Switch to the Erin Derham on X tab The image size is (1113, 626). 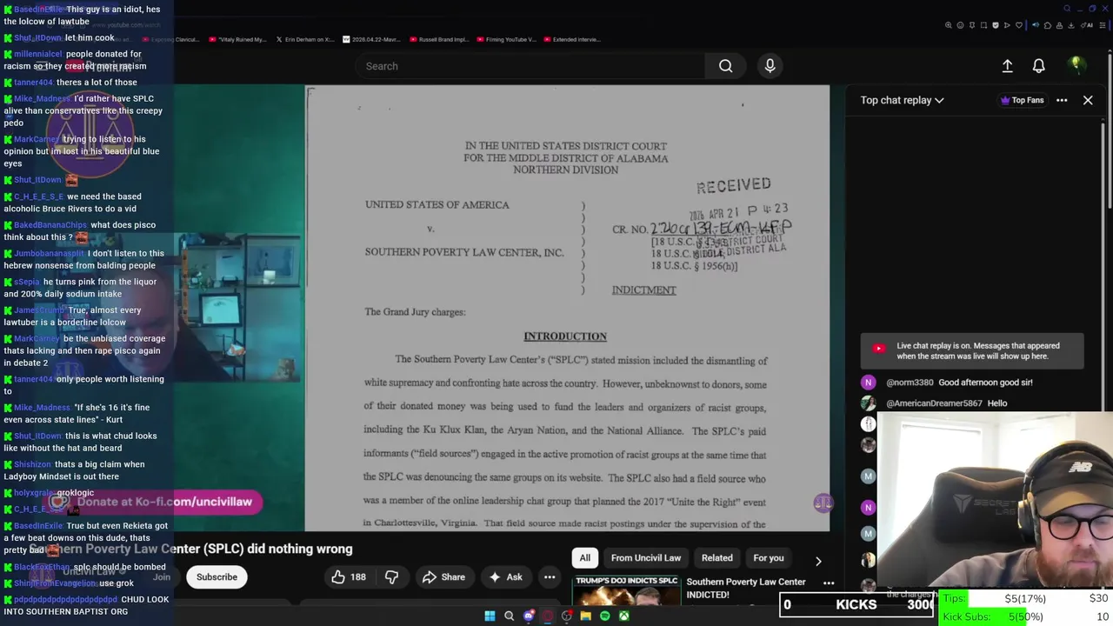[x=305, y=39]
